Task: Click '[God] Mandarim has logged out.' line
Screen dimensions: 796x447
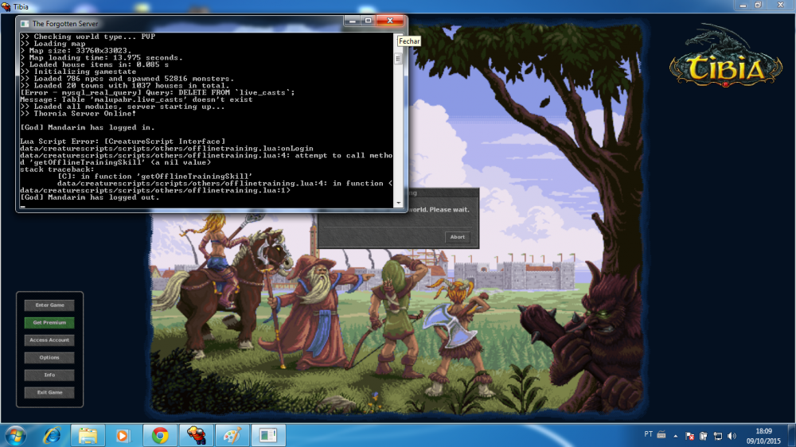Action: [90, 197]
